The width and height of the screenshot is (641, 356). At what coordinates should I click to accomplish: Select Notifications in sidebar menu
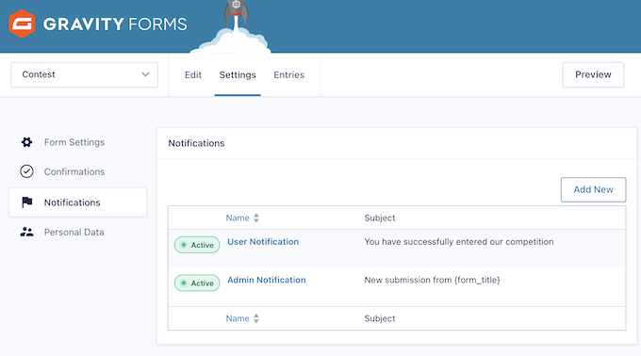[x=77, y=202]
